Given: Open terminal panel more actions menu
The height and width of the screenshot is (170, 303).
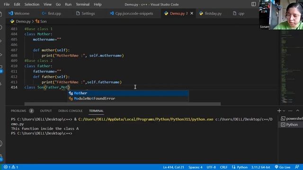Looking at the screenshot, I should [290, 110].
